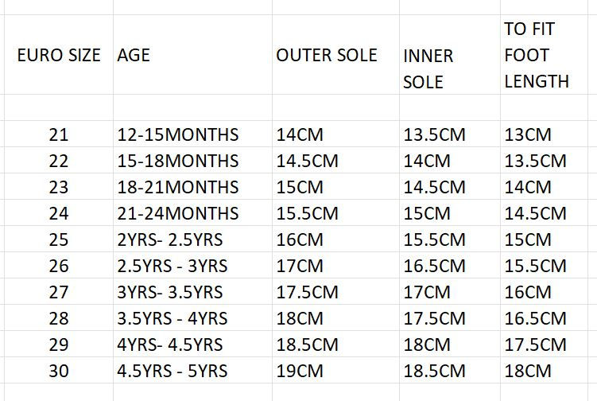Select the 19CM outer sole cell
The width and height of the screenshot is (597, 401).
coord(335,371)
